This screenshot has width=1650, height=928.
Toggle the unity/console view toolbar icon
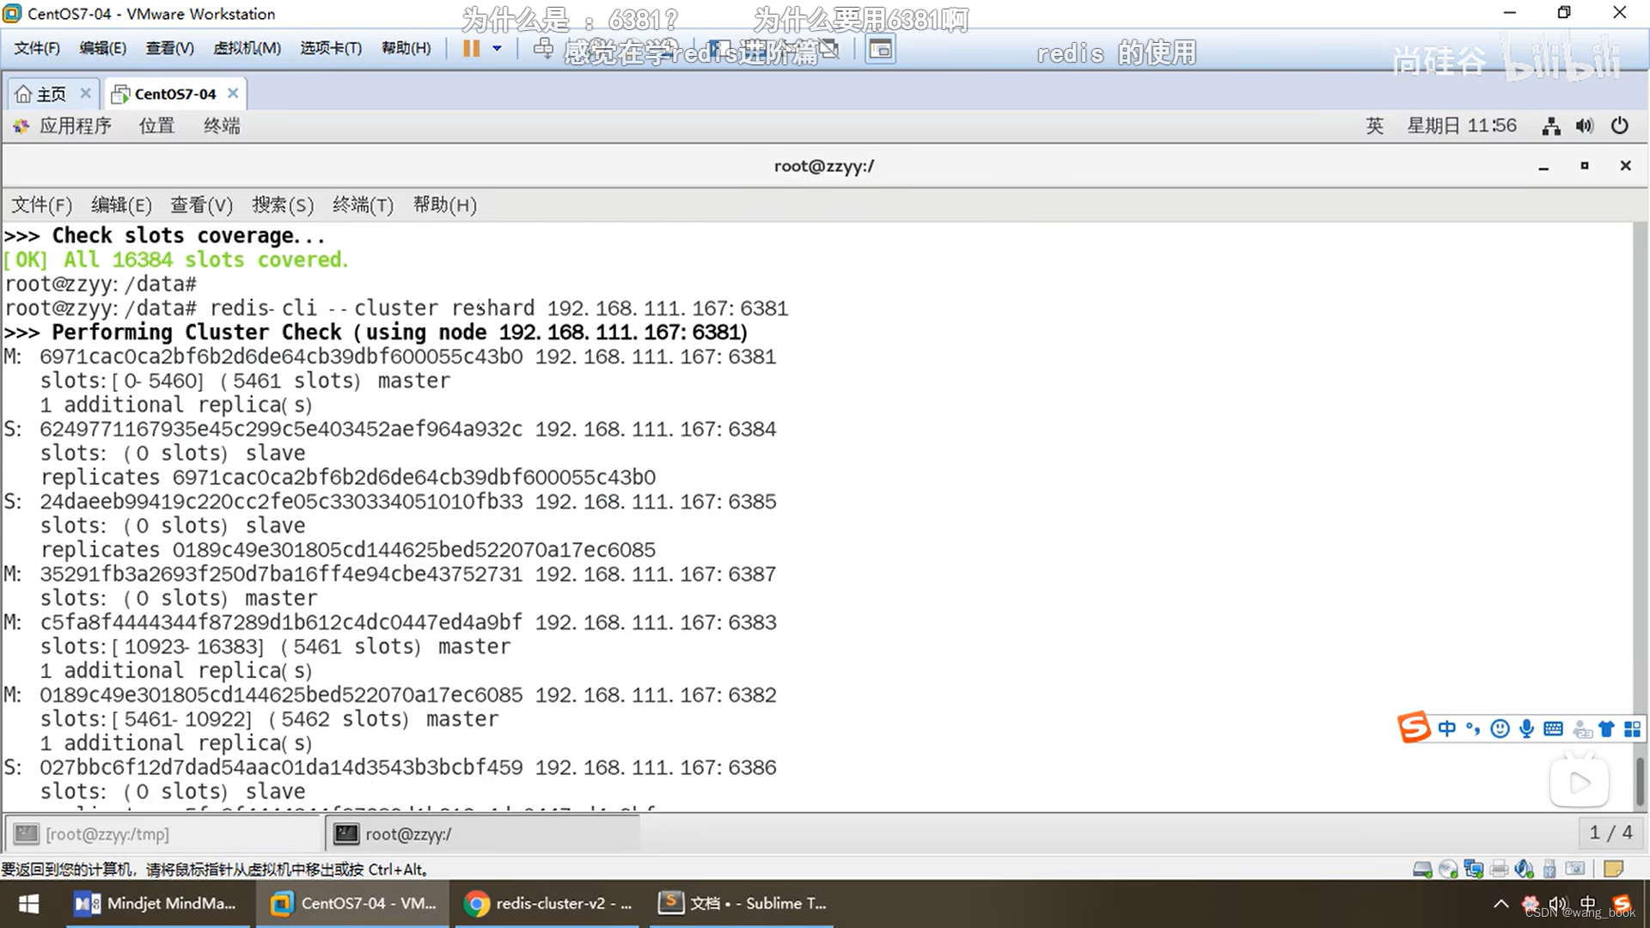point(880,50)
